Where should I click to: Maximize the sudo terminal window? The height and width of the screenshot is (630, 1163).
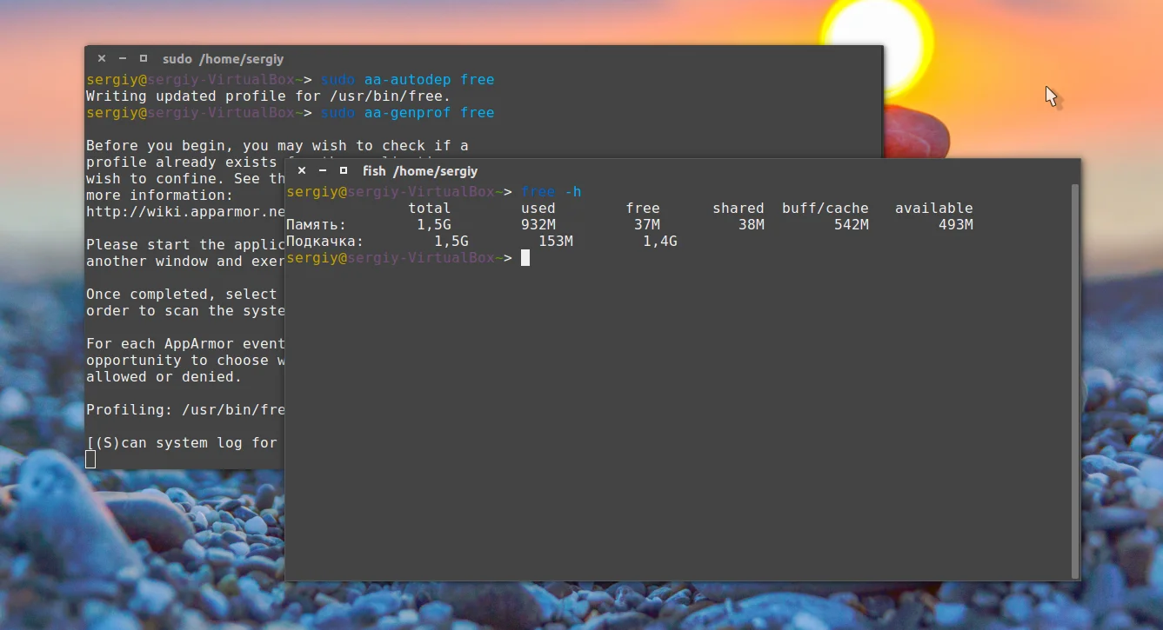(144, 59)
